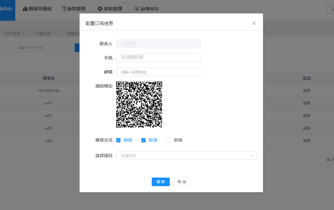Select the wff4 login name row
This screenshot has width=334, height=210.
coord(48,141)
